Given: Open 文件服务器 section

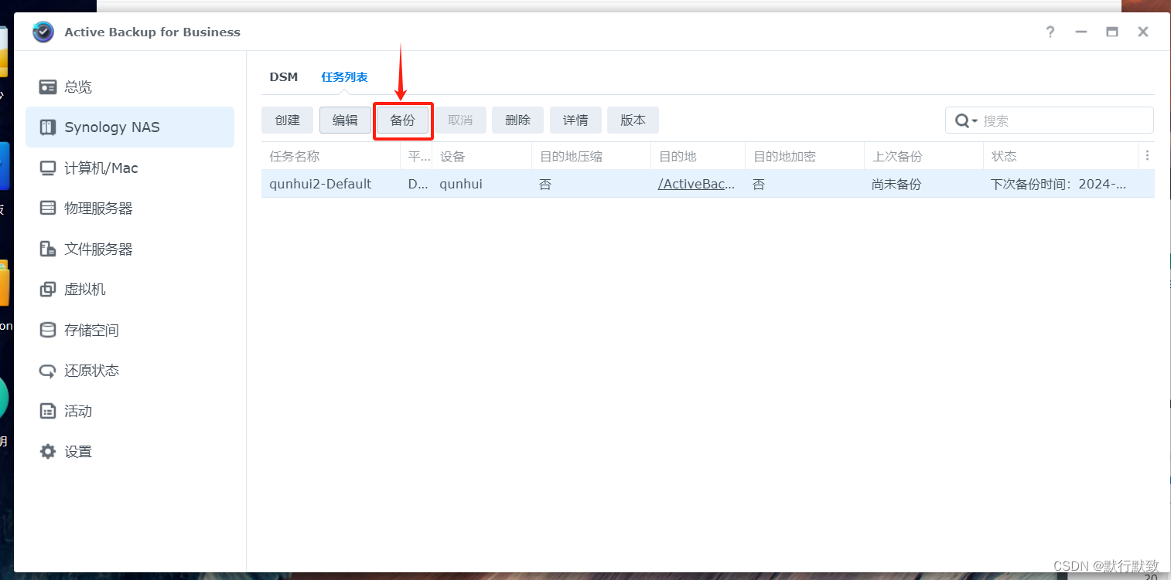Looking at the screenshot, I should [x=130, y=249].
